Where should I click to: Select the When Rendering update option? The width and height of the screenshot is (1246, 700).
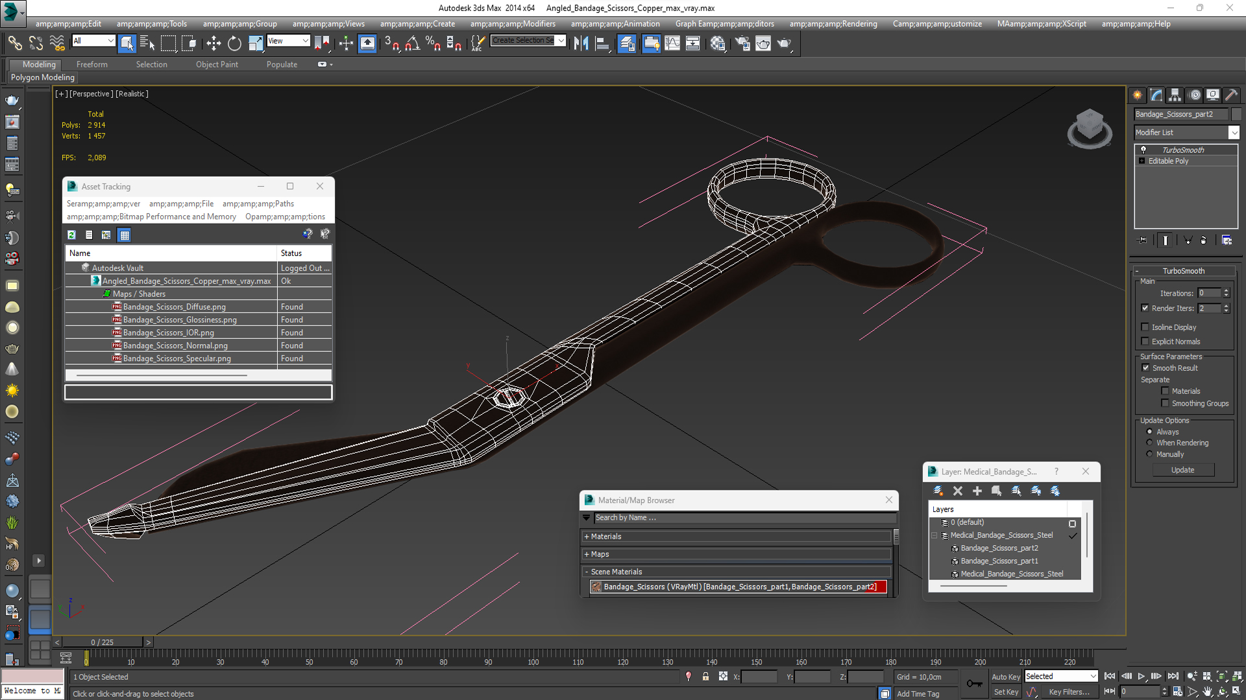pos(1149,443)
